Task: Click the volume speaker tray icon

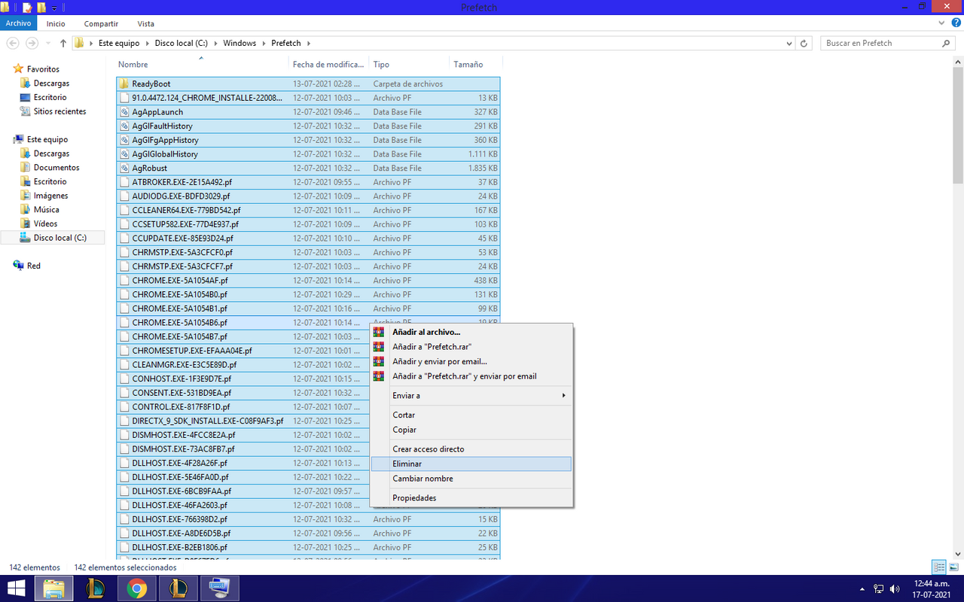Action: (895, 588)
